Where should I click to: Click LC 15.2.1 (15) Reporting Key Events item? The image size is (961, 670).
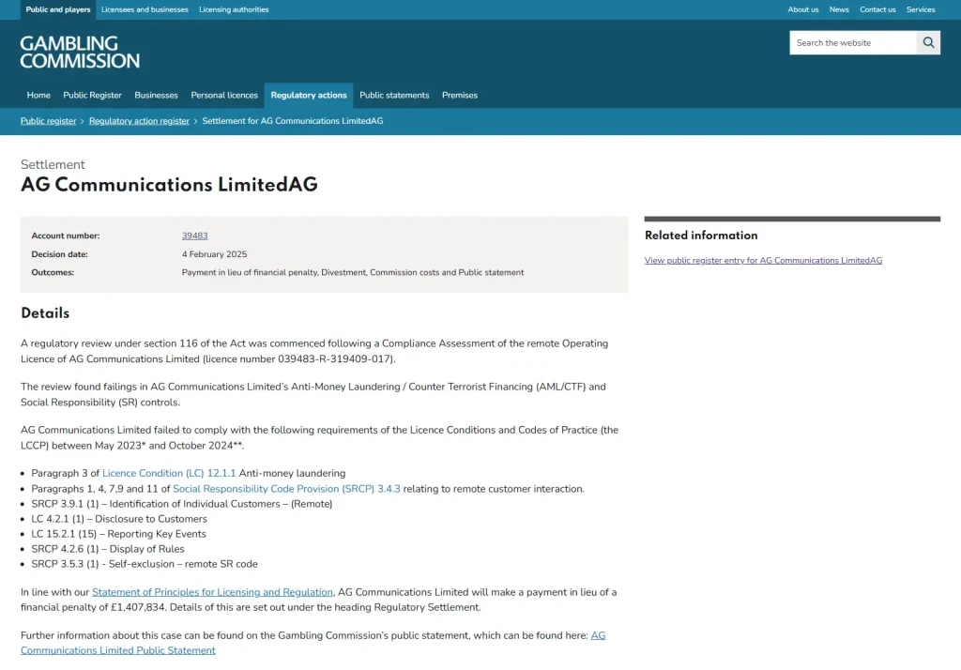(118, 534)
